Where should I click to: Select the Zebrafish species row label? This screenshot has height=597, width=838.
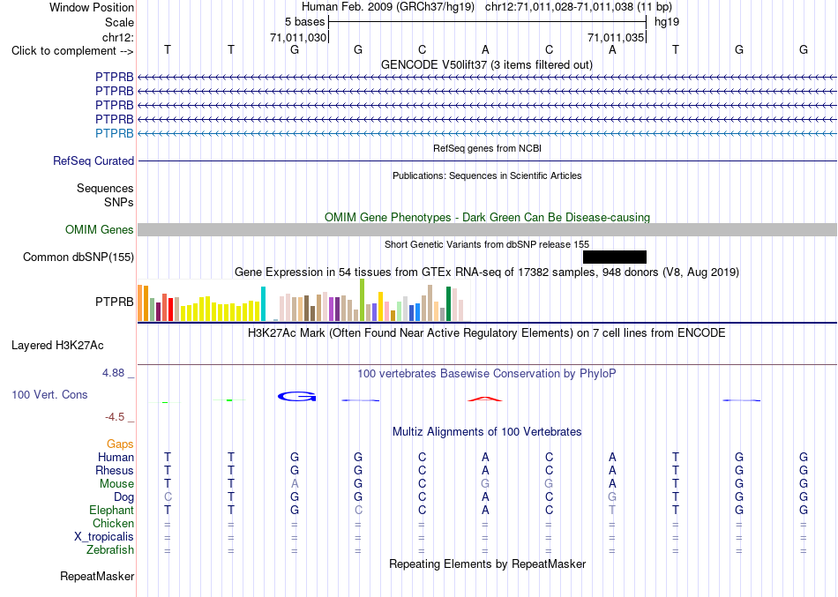(110, 550)
